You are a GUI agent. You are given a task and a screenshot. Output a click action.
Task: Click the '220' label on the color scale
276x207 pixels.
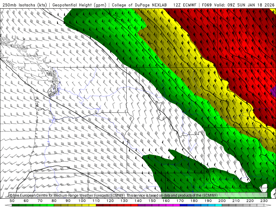(250, 201)
